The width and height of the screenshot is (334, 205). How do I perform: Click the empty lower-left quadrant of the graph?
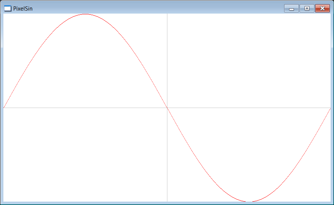[85, 155]
